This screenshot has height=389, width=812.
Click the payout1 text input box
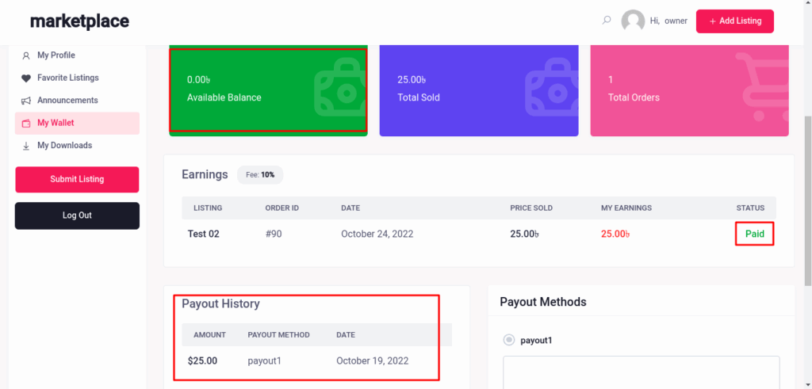coord(641,372)
